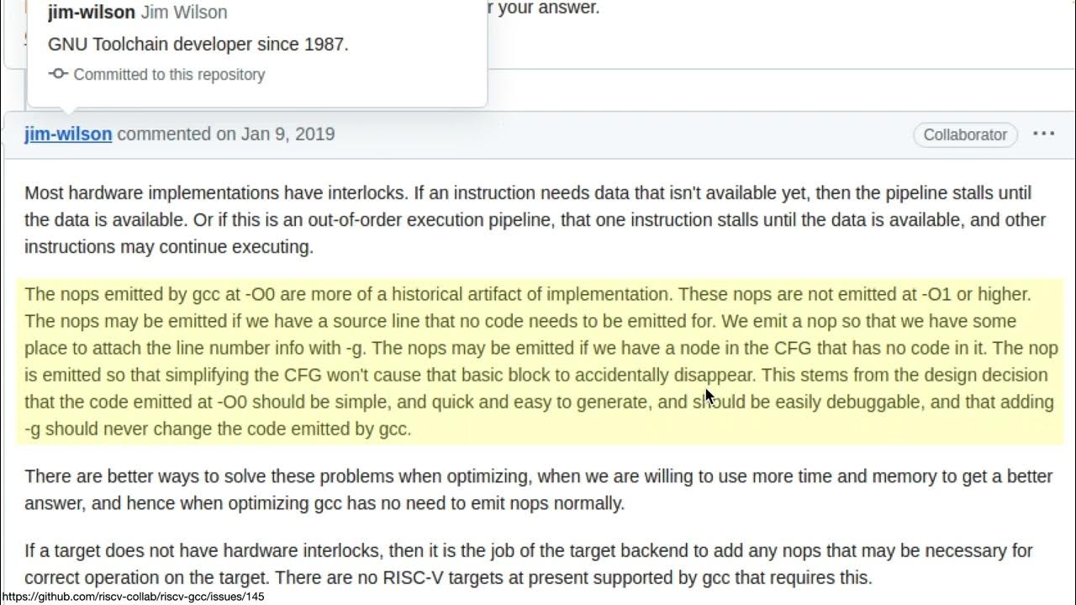Open the three-dot comment options menu
1076x605 pixels.
(1043, 134)
